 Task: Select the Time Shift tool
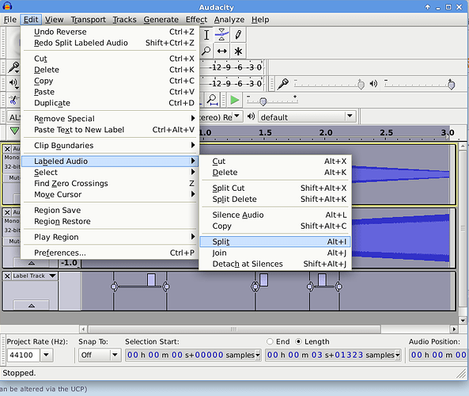(222, 51)
